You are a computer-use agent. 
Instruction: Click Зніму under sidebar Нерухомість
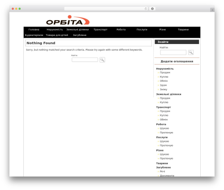[x=164, y=89]
